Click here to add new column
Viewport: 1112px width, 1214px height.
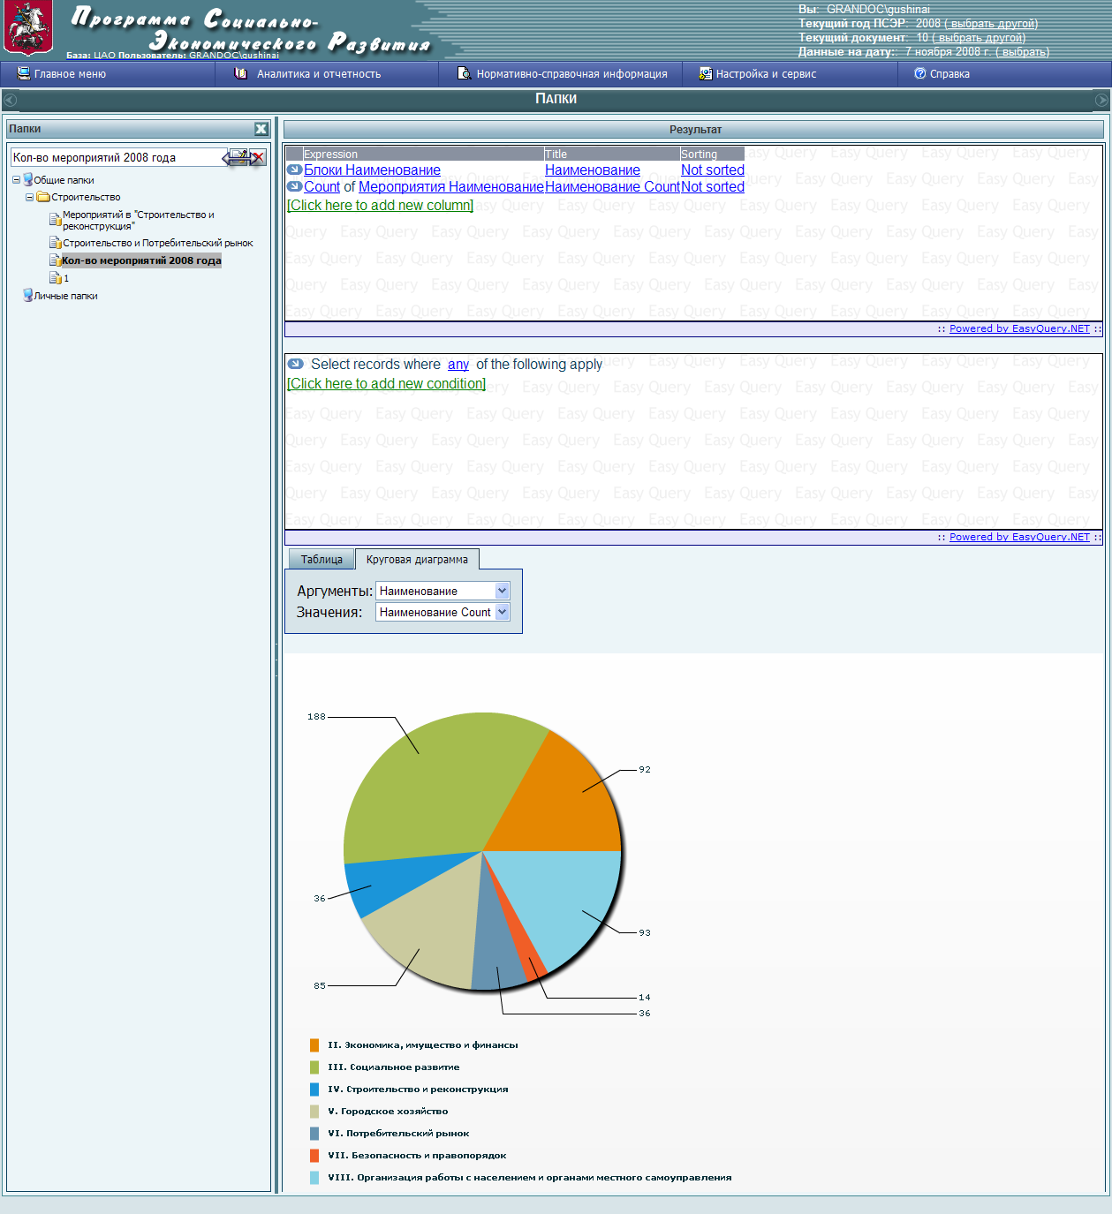[x=381, y=205]
